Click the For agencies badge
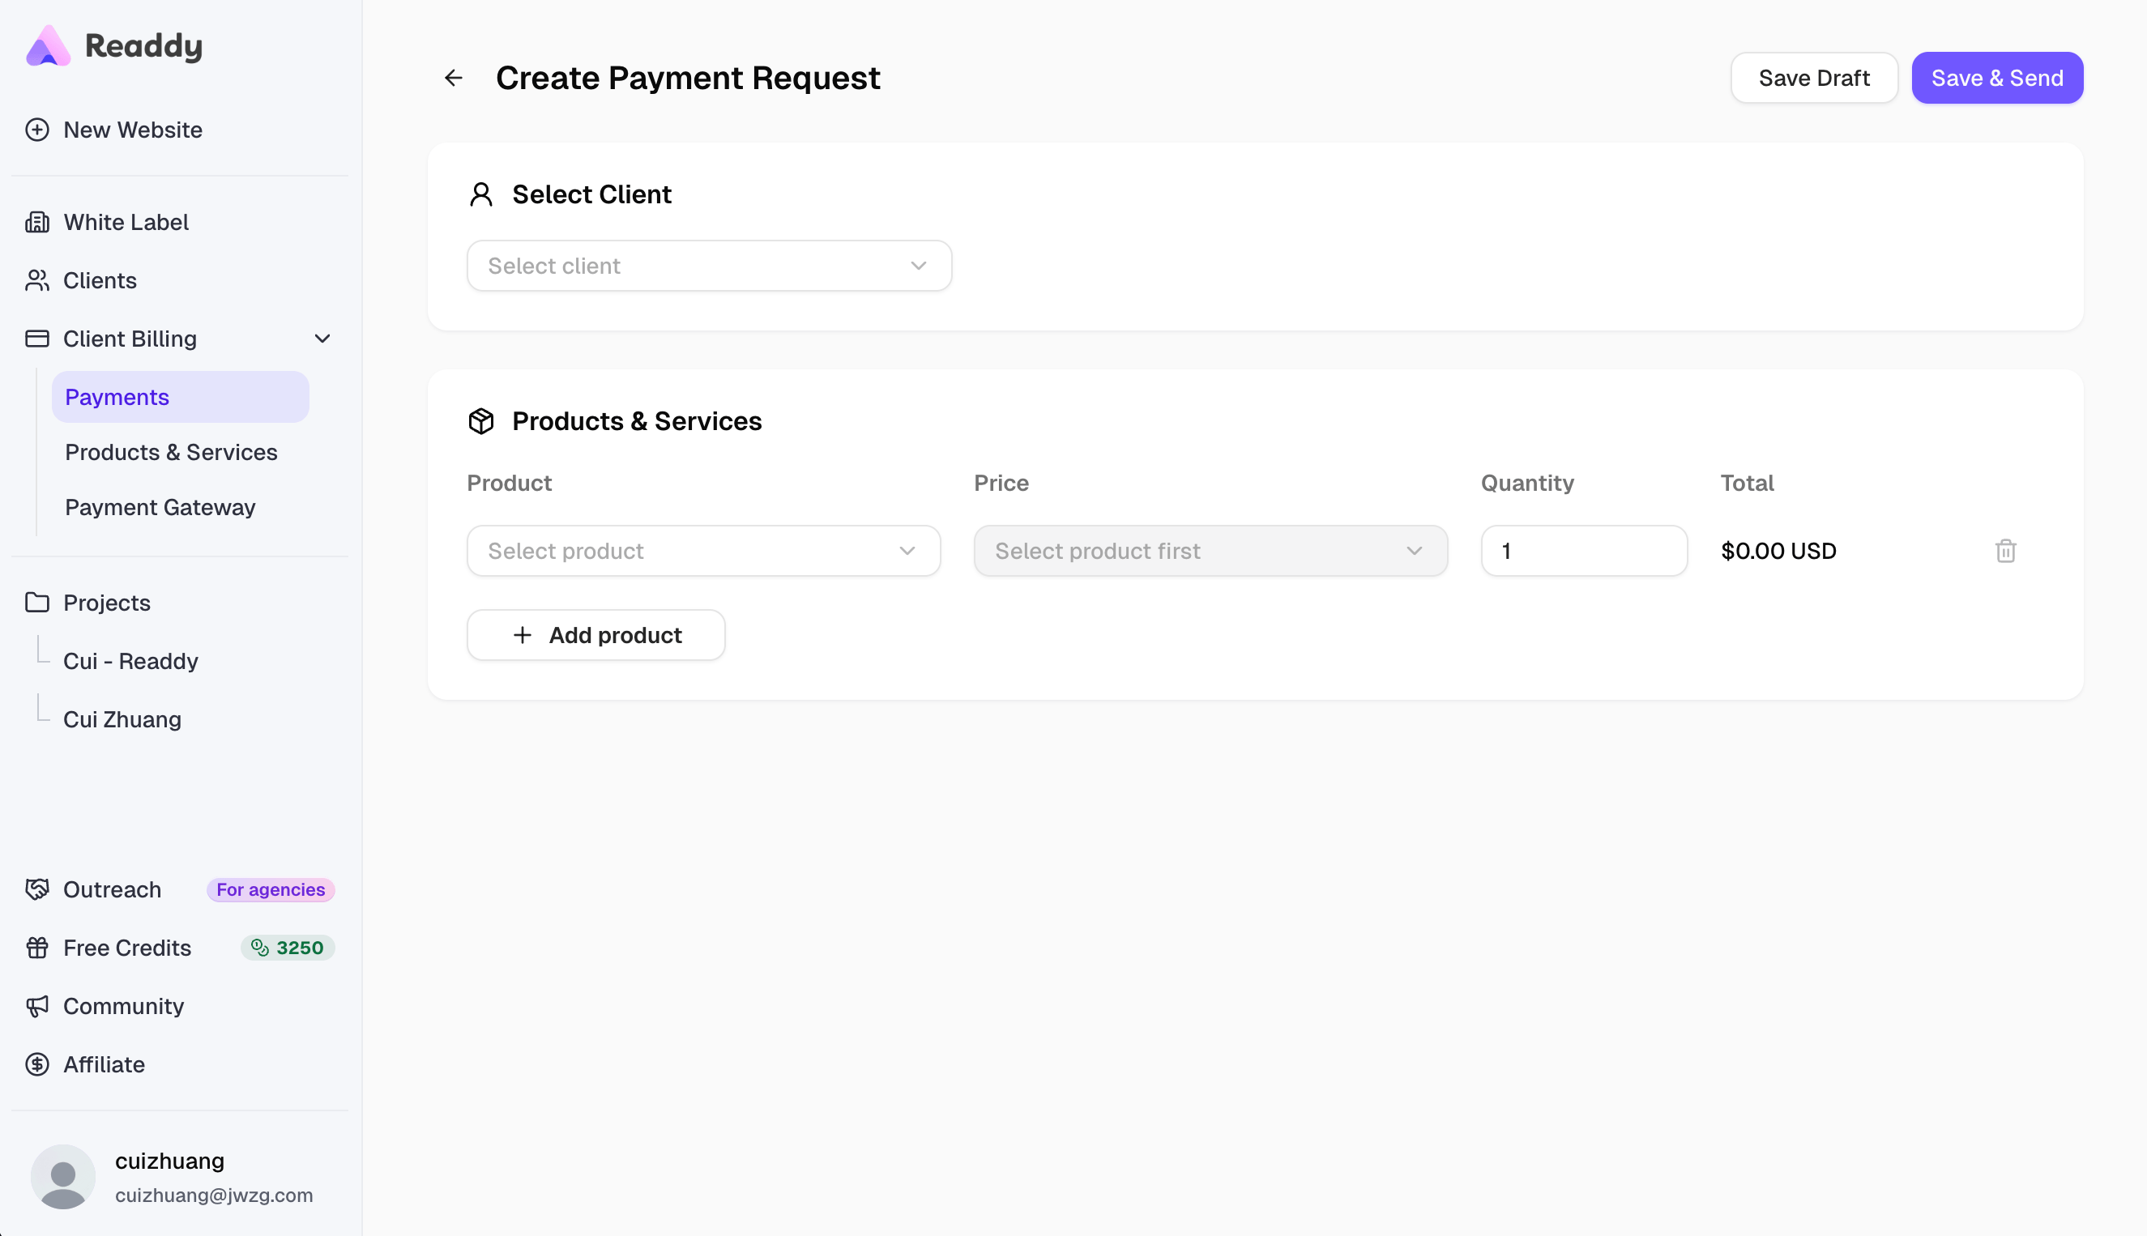This screenshot has width=2147, height=1236. (x=271, y=889)
